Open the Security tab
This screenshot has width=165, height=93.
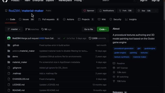click(115, 19)
